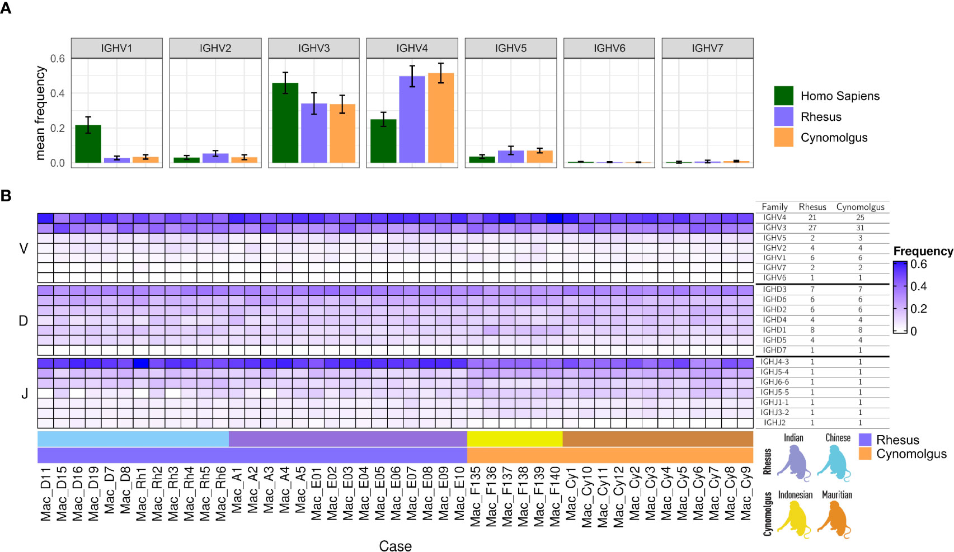Click the IGHJ2 row label in table
This screenshot has height=552, width=954.
coord(774,422)
